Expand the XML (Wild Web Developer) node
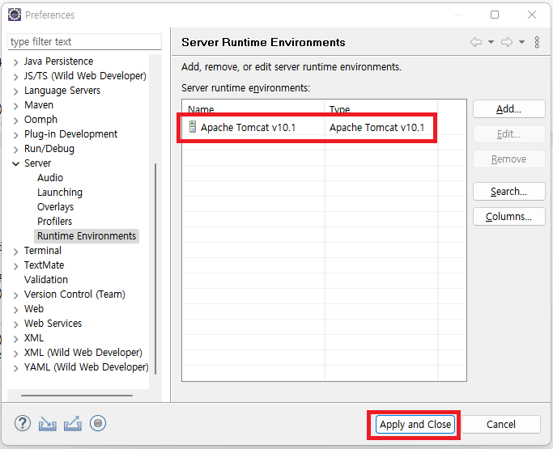This screenshot has height=449, width=553. [15, 354]
